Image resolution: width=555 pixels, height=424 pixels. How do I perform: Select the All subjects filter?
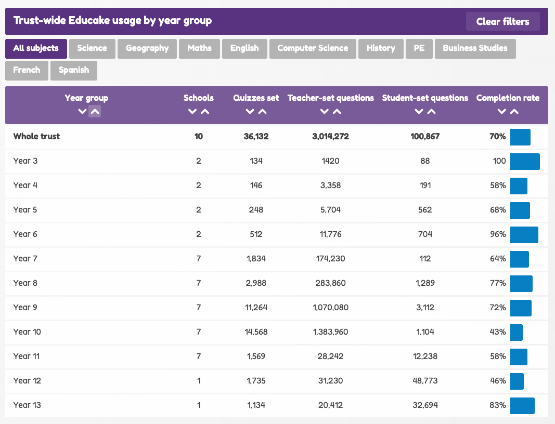[x=36, y=48]
